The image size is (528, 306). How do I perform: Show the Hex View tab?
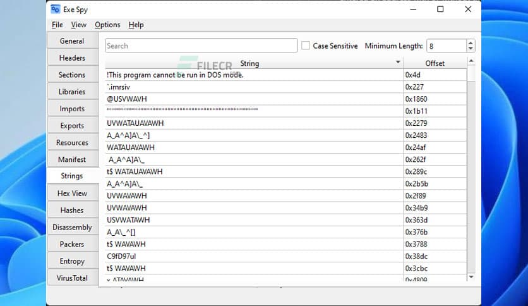pyautogui.click(x=72, y=193)
